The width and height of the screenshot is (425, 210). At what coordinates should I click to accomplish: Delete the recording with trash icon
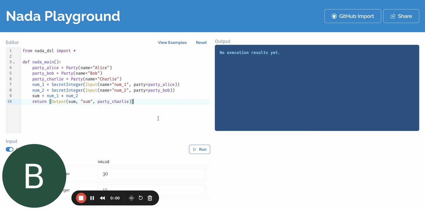150,198
